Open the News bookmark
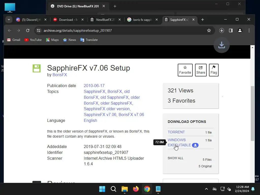This screenshot has width=260, height=195. click(70, 40)
